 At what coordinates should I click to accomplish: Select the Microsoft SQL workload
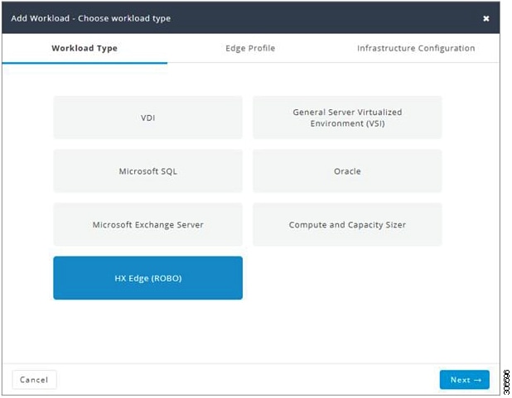[x=148, y=171]
